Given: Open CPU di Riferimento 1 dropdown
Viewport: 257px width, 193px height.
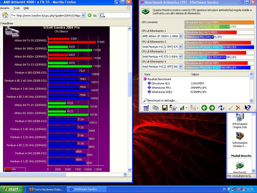Looking at the screenshot, I should tap(181, 36).
